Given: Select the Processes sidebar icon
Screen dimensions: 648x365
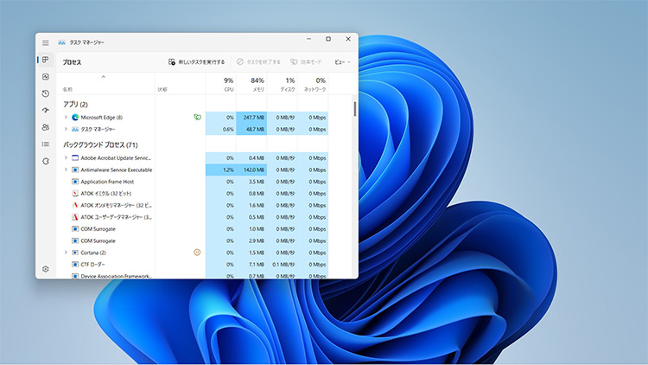Looking at the screenshot, I should [x=46, y=60].
